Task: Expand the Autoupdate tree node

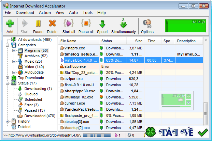Action: tap(14, 72)
